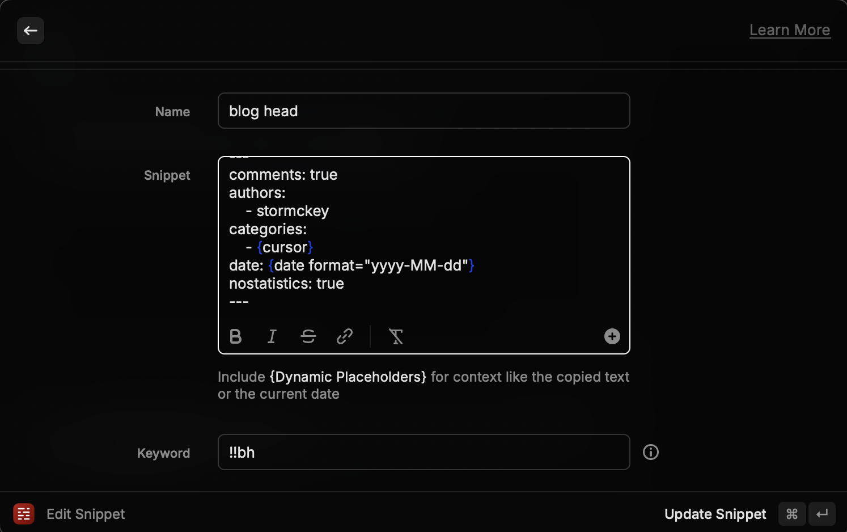The height and width of the screenshot is (532, 847).
Task: Apply strikethrough formatting to snippet text
Action: [308, 336]
